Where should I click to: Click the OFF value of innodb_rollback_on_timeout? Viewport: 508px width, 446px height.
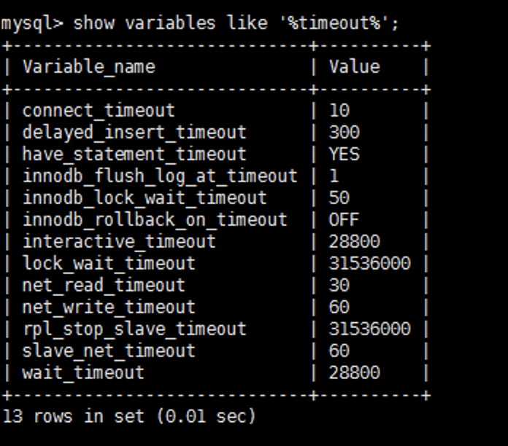[x=344, y=220]
